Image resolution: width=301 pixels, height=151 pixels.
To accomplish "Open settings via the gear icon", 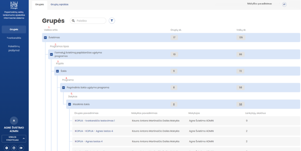I will [7, 148].
